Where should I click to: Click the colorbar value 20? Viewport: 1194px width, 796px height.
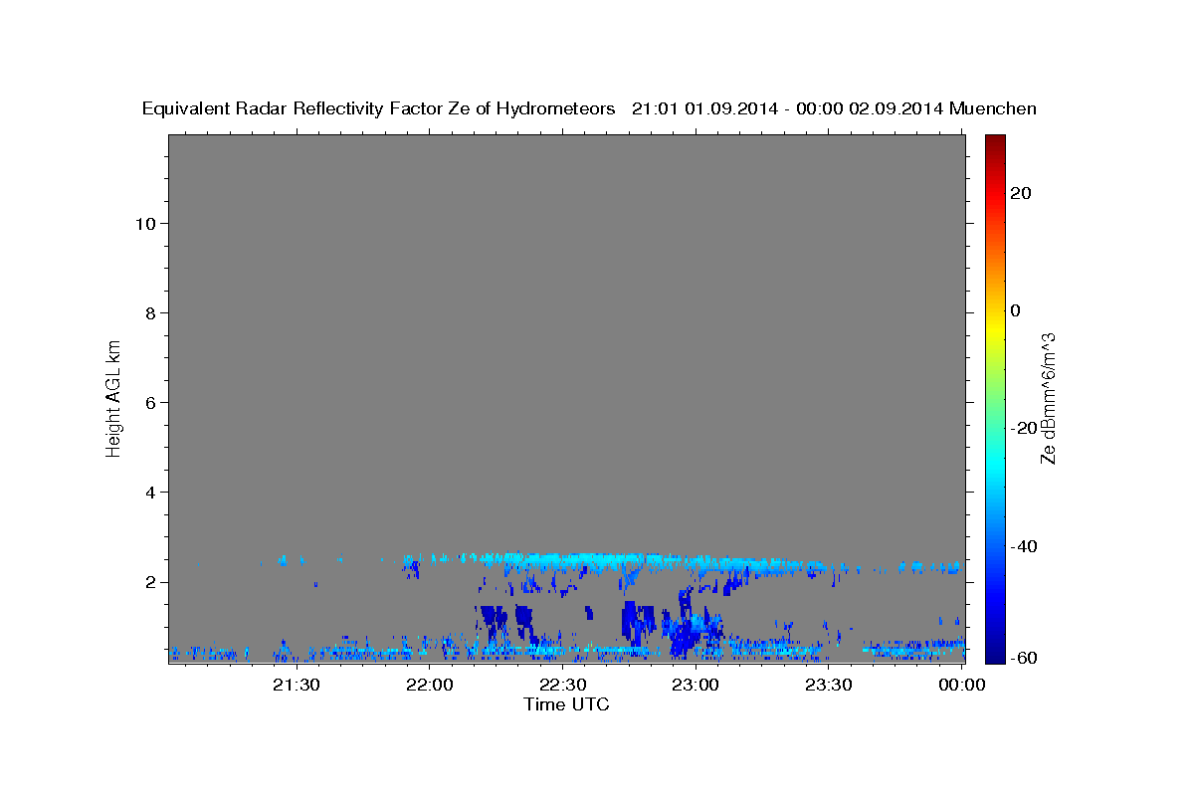pyautogui.click(x=1022, y=193)
